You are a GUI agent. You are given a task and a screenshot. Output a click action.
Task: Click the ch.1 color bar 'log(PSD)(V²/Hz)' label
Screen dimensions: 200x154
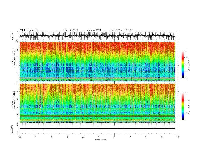click(x=189, y=66)
